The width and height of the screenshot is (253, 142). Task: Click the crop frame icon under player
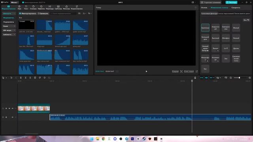pyautogui.click(x=181, y=71)
